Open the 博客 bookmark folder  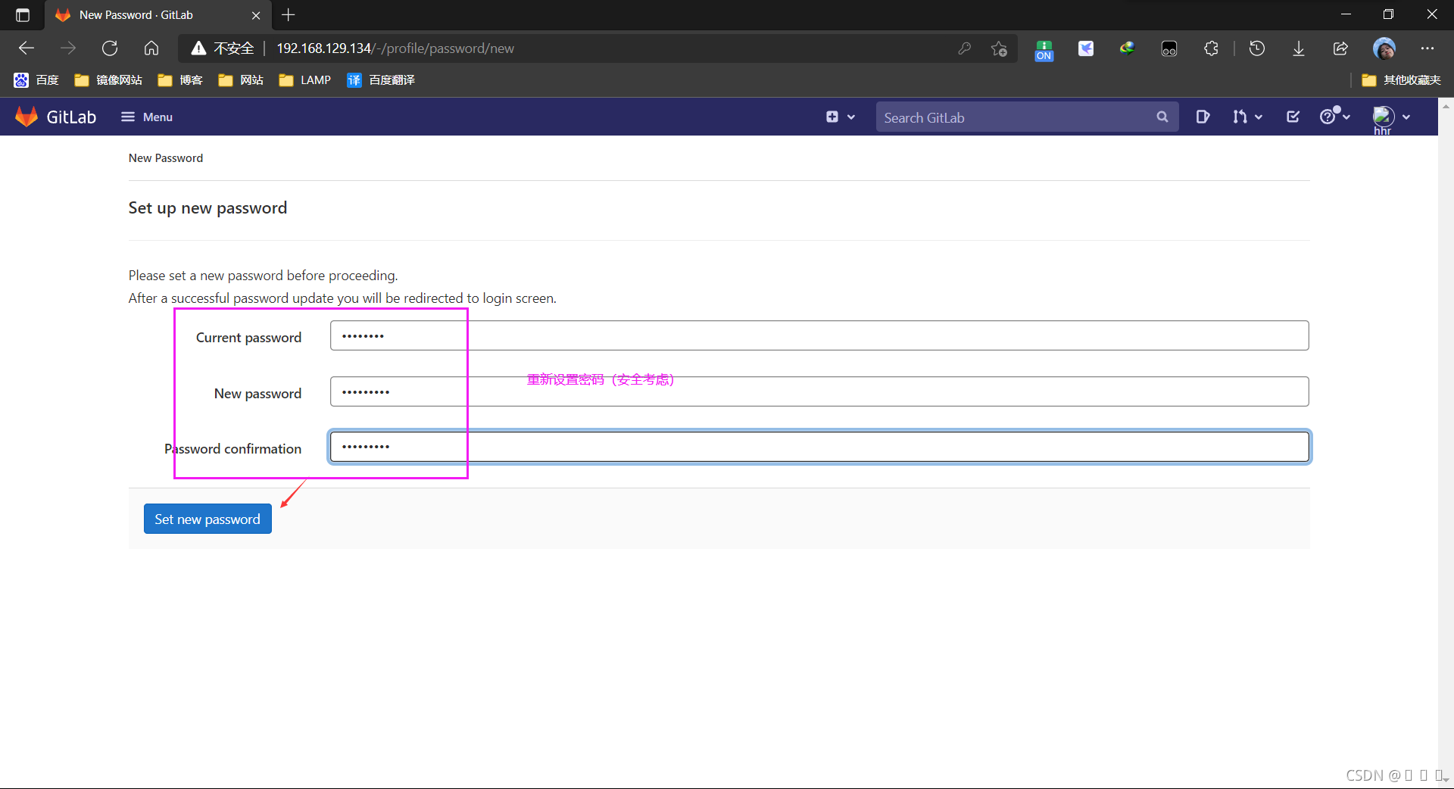180,80
